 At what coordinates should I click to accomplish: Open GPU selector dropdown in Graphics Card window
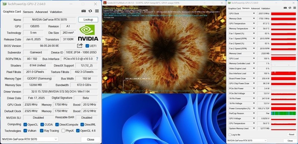point(30,139)
